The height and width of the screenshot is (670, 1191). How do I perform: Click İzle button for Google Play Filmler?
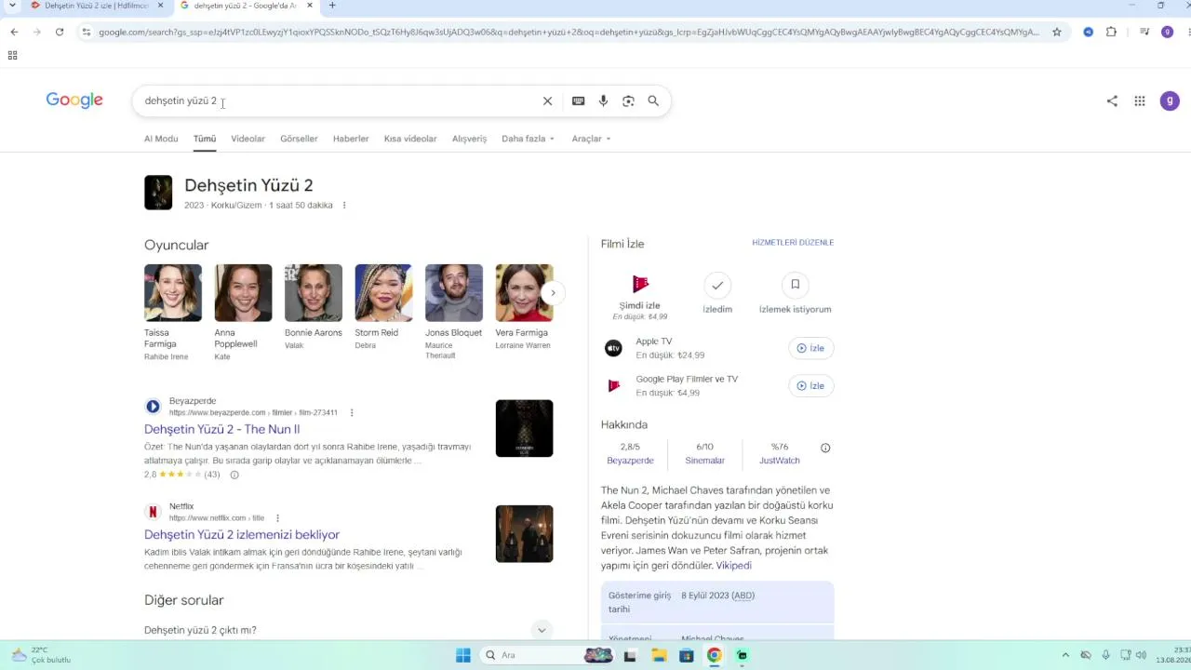pyautogui.click(x=810, y=385)
